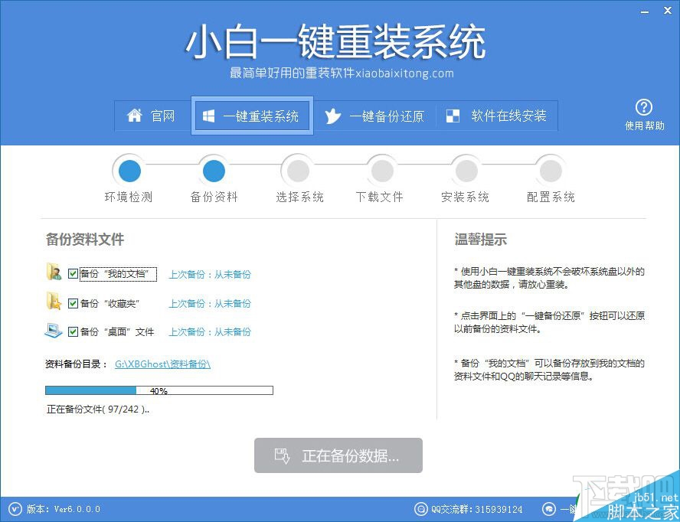Click 正在备份文件( 97/242 ).. status text
The height and width of the screenshot is (522, 680).
pyautogui.click(x=98, y=409)
